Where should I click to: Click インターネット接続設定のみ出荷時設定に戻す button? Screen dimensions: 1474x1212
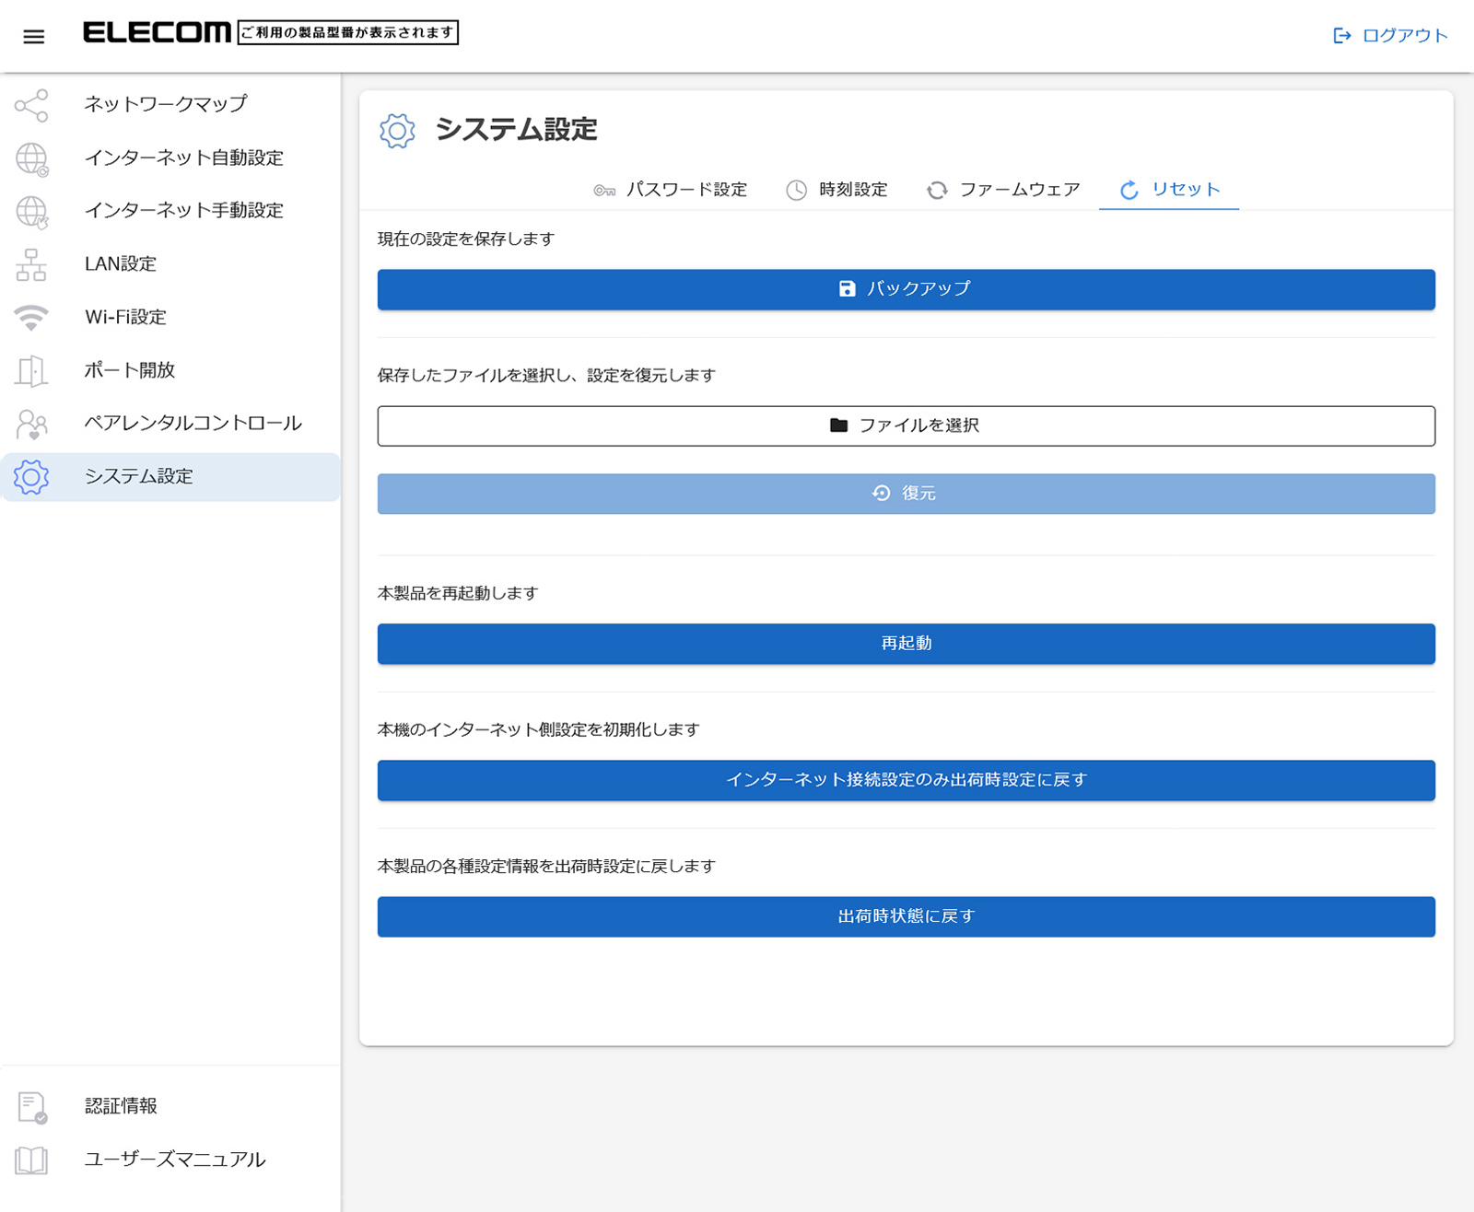tap(906, 780)
